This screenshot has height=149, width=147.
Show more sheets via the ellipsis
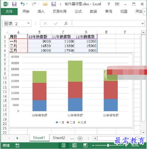[72, 138]
